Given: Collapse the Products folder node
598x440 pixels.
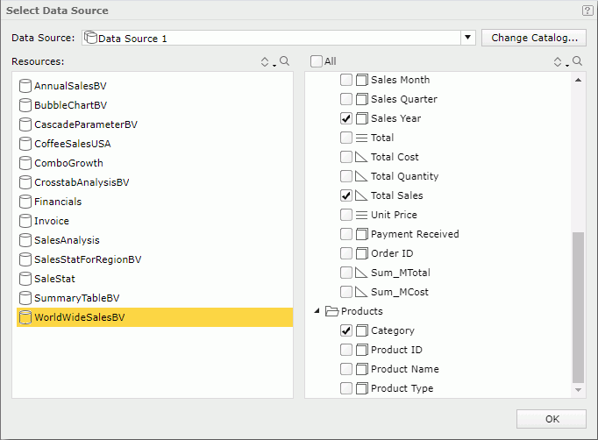Looking at the screenshot, I should tap(317, 311).
